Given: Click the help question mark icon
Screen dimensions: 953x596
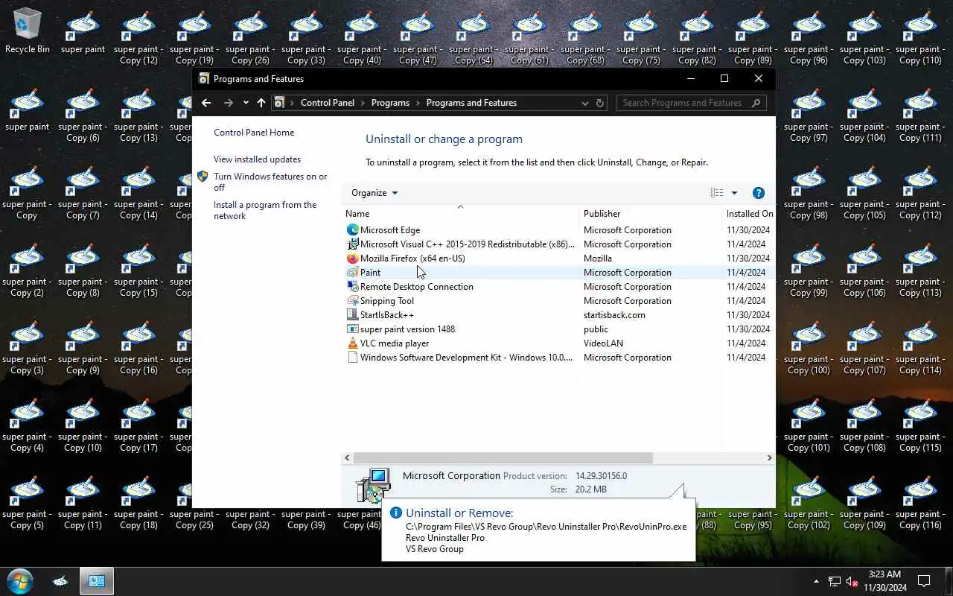Looking at the screenshot, I should coord(759,193).
